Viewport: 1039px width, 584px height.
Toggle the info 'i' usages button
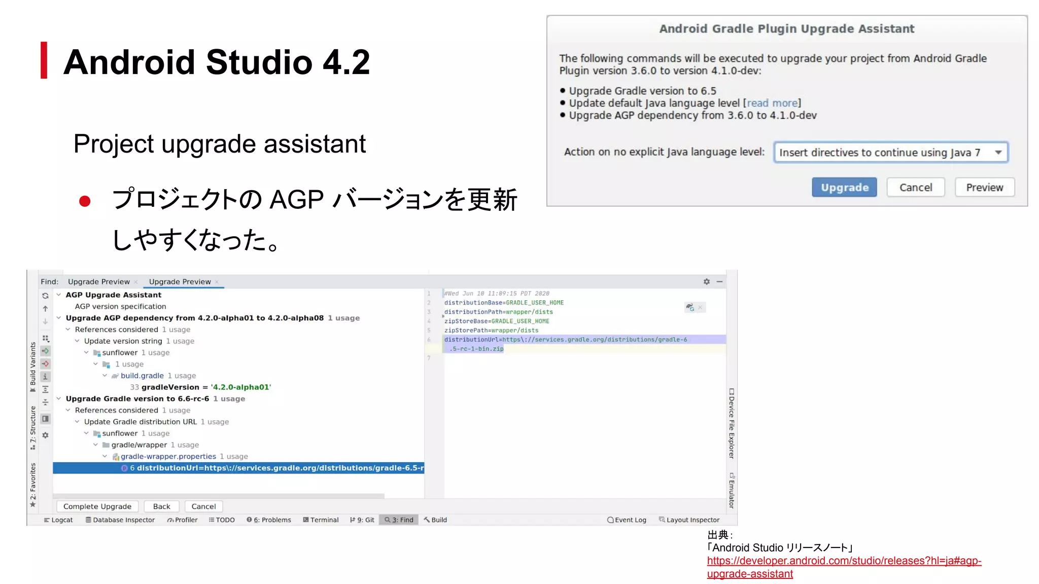coord(45,377)
